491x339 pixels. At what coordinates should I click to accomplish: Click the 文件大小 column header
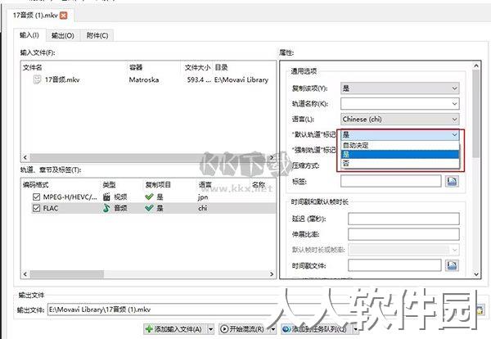(x=197, y=67)
